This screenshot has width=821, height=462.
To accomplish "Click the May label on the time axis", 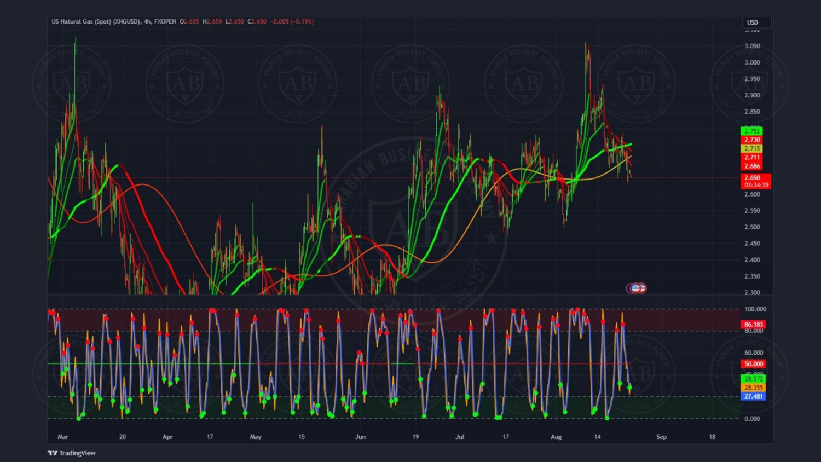I will pyautogui.click(x=256, y=437).
